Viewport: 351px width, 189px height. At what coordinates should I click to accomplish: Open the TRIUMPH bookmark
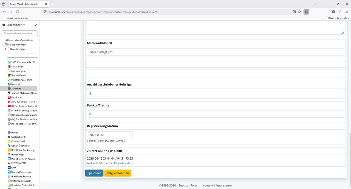(x=14, y=88)
